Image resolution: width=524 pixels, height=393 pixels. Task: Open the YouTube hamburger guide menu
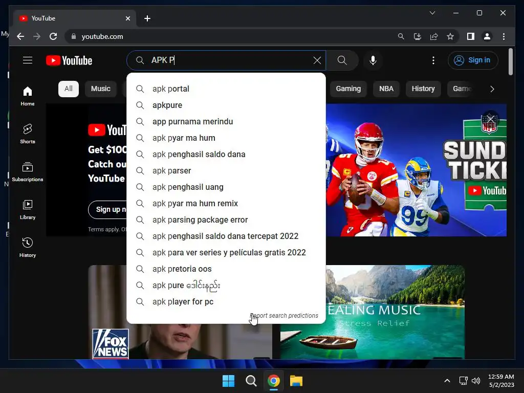[28, 60]
